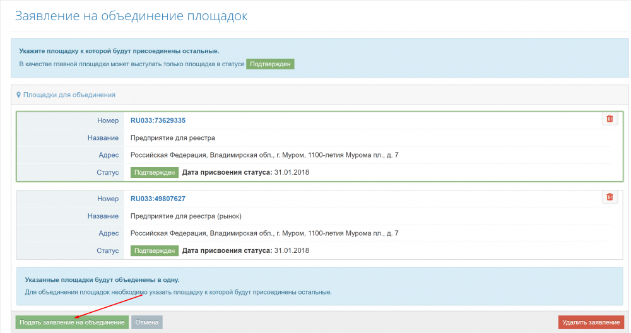Click notice Указанные площадки будут объединены в одну
Image resolution: width=631 pixels, height=333 pixels.
click(102, 279)
